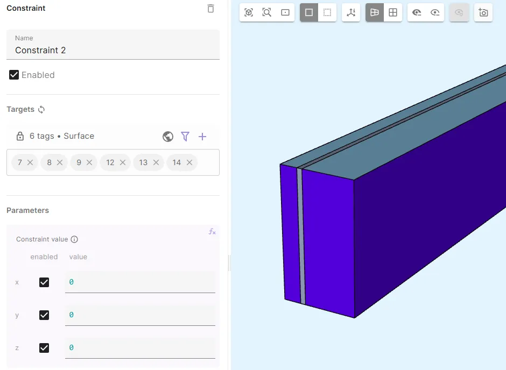Click the fx expression icon in Parameters
This screenshot has width=506, height=370.
coord(212,232)
